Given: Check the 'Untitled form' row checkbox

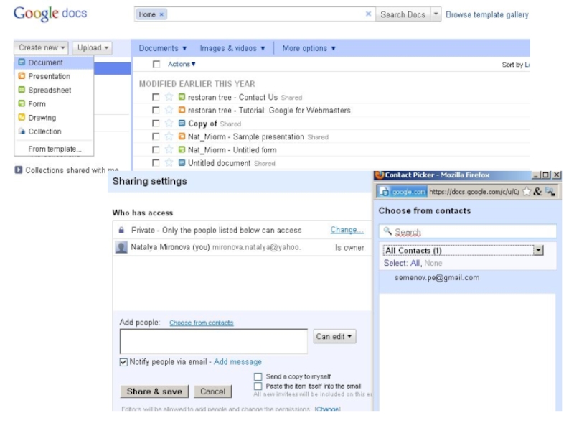Looking at the screenshot, I should pos(156,150).
